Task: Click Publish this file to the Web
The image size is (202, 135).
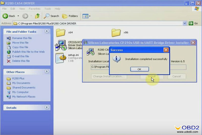Action: (x=29, y=52)
